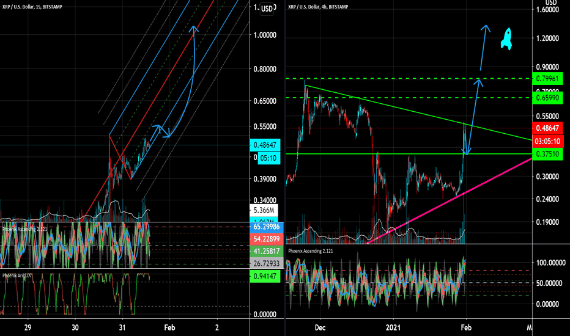The height and width of the screenshot is (336, 570).
Task: Select the rocket icon on the 4h chart
Action: click(x=506, y=38)
